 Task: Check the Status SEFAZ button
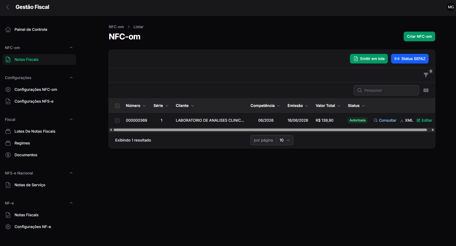(410, 59)
